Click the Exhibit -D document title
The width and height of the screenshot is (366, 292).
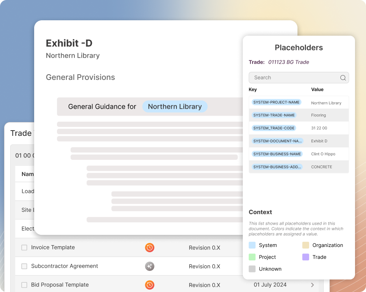pyautogui.click(x=69, y=43)
